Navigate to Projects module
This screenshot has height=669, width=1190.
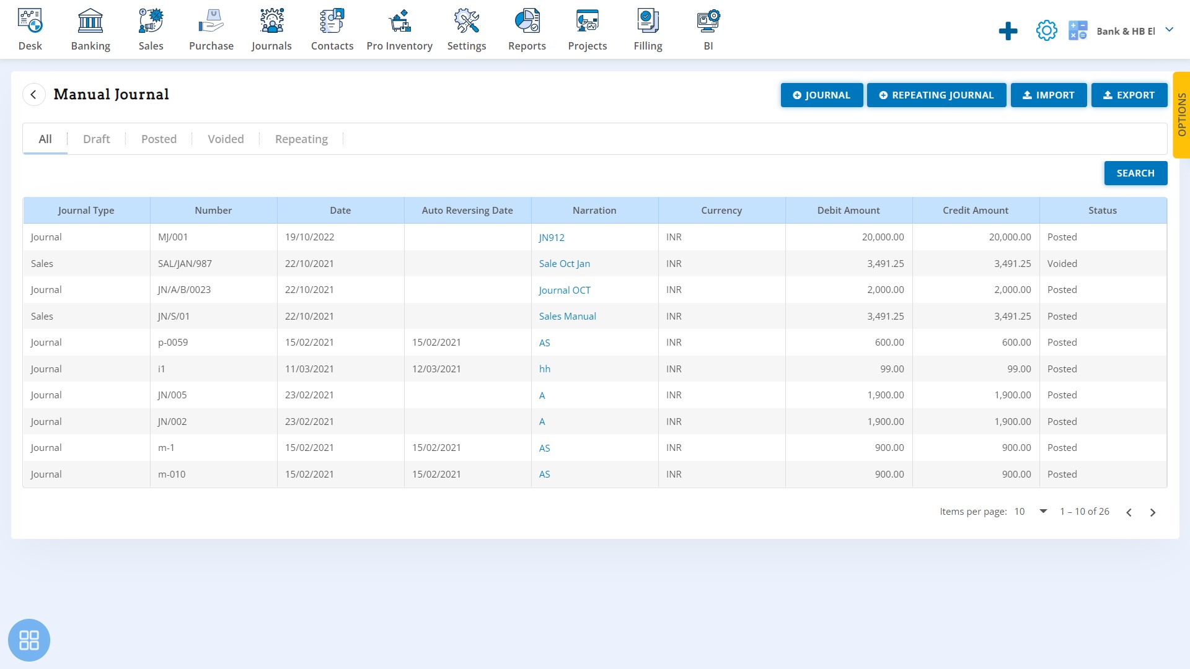tap(587, 29)
